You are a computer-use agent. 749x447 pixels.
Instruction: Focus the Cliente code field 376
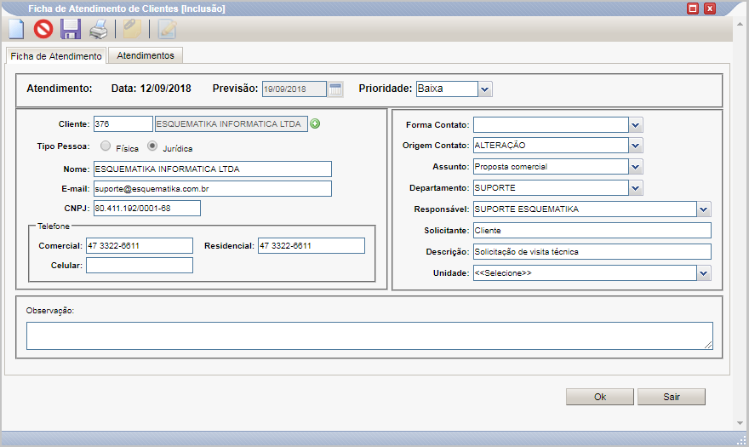pyautogui.click(x=123, y=123)
